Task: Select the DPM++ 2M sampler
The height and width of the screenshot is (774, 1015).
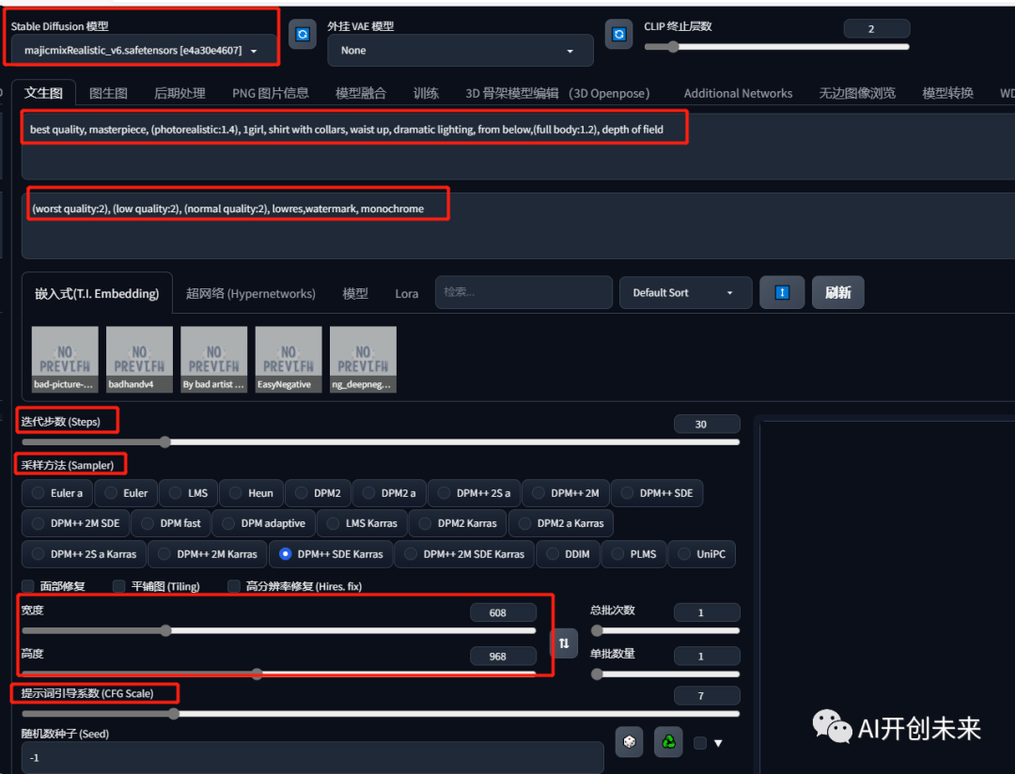Action: point(566,493)
